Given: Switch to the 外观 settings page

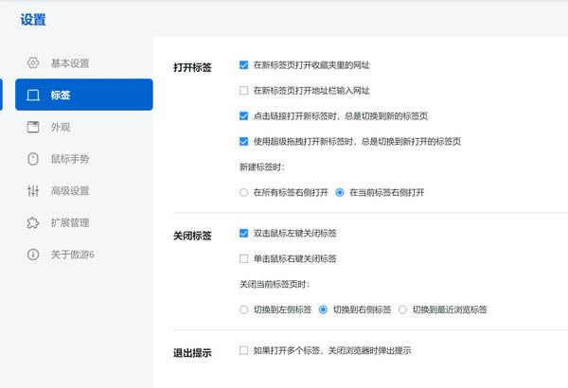Looking at the screenshot, I should coord(61,127).
